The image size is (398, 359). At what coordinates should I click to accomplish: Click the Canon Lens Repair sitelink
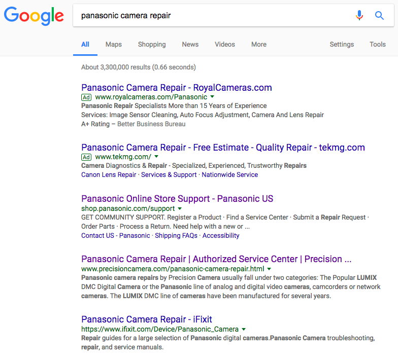coord(109,174)
